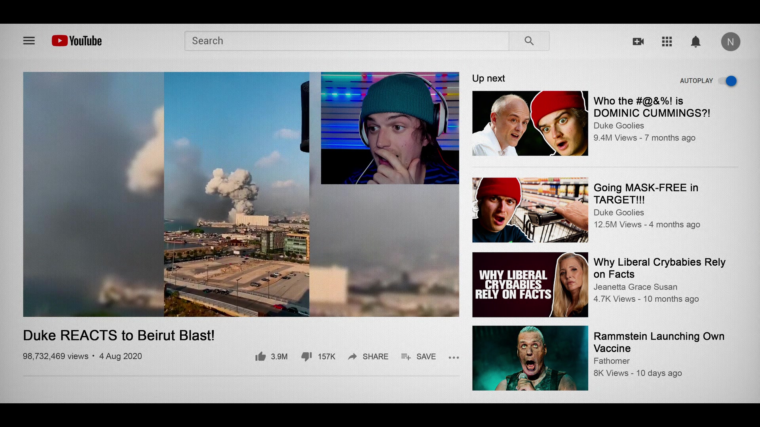Click the Fathomer channel name
Screen dimensions: 760x427
coord(612,361)
